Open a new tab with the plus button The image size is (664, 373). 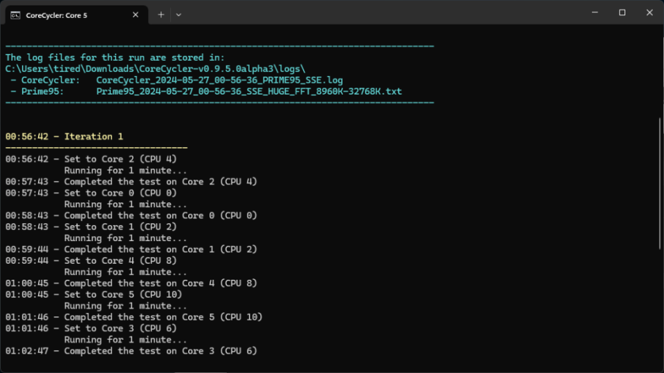coord(161,15)
